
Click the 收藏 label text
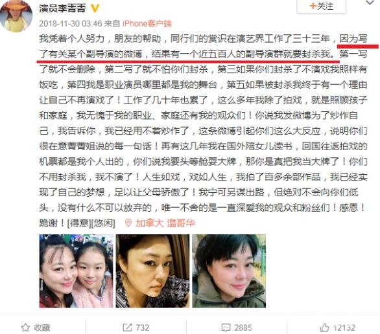click(x=42, y=328)
